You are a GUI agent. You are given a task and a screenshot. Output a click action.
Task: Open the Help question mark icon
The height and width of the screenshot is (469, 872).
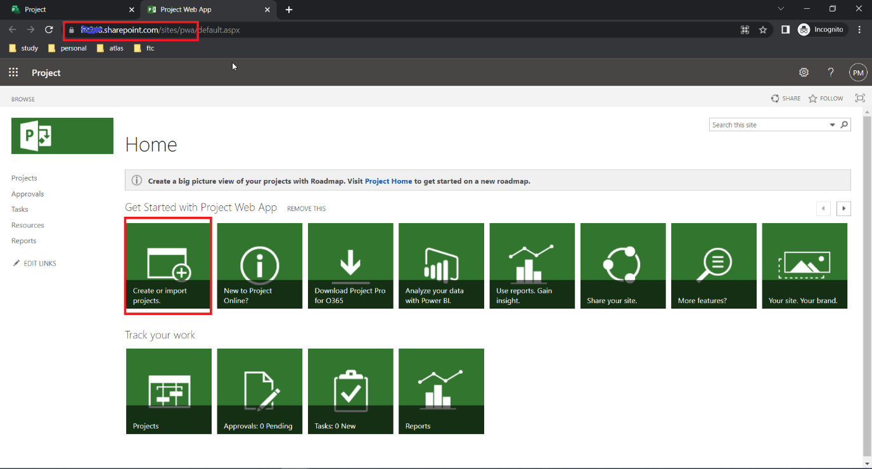pyautogui.click(x=831, y=73)
